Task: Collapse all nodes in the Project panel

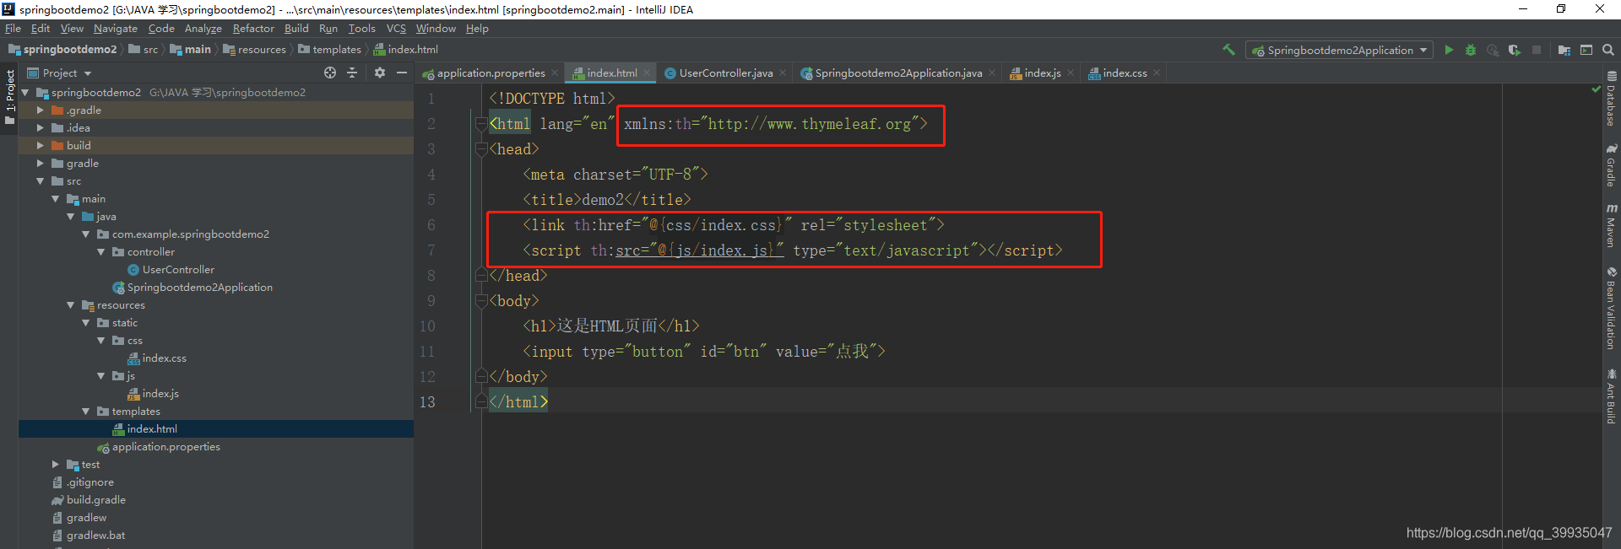Action: click(352, 73)
